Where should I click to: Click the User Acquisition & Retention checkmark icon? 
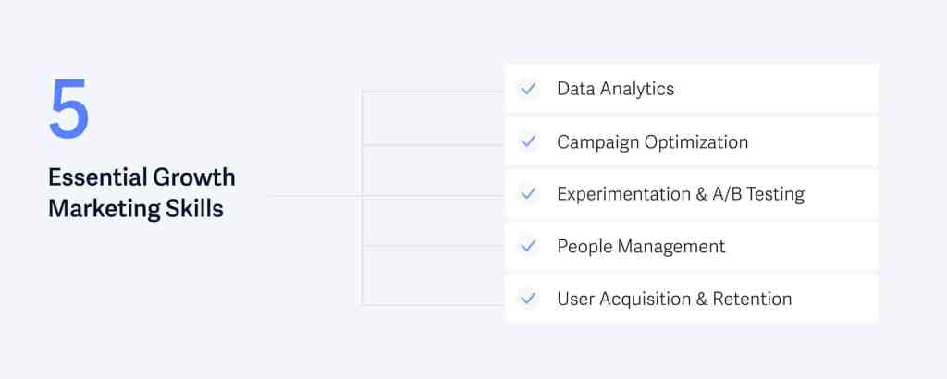pyautogui.click(x=528, y=300)
